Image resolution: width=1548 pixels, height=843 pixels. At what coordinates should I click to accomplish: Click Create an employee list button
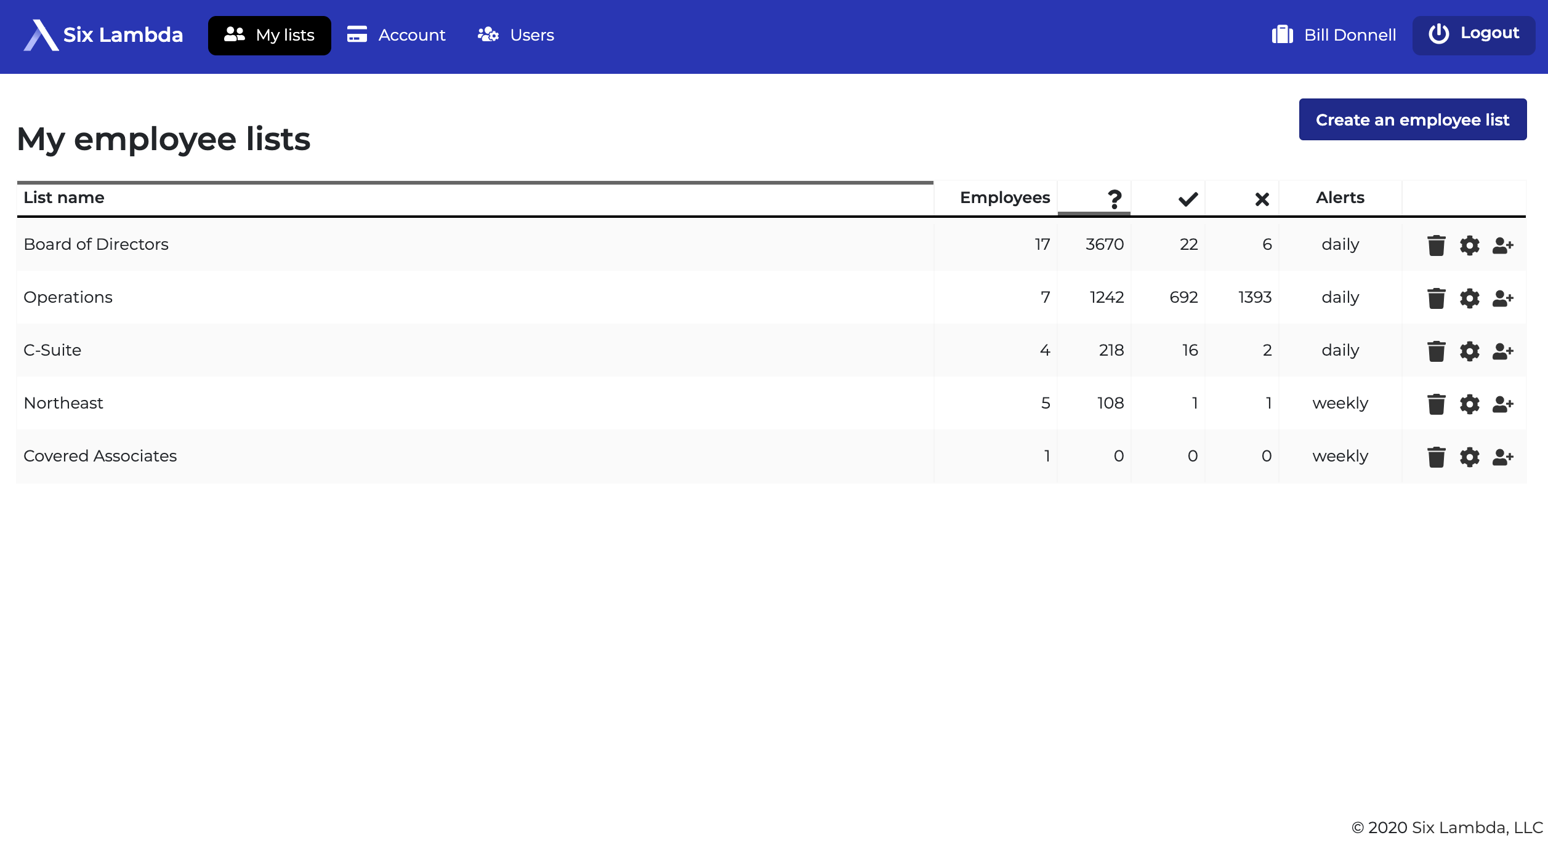(x=1412, y=119)
